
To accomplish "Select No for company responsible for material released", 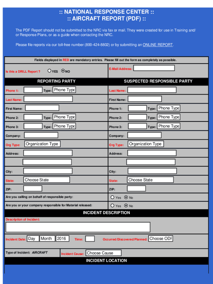I will coord(126,206).
